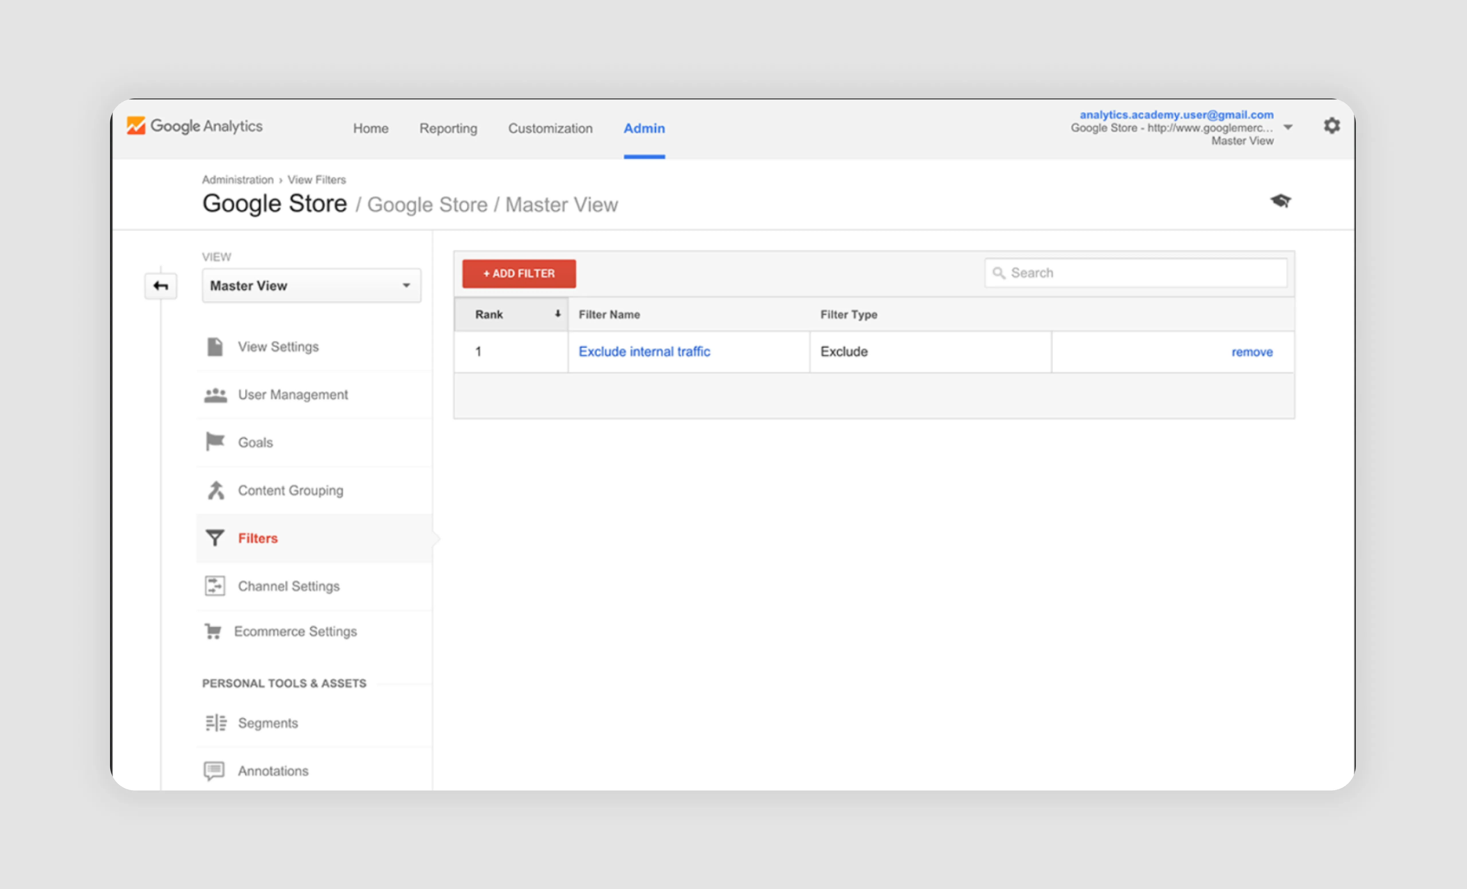Open the Exclude internal traffic filter
Image resolution: width=1467 pixels, height=889 pixels.
pos(644,352)
